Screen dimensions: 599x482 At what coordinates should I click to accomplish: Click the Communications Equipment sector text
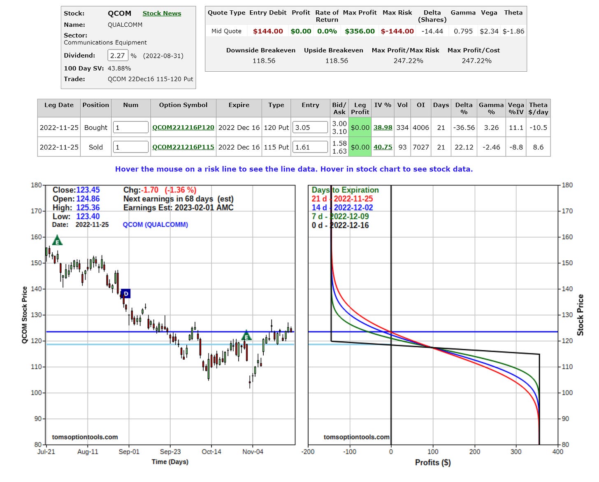105,42
